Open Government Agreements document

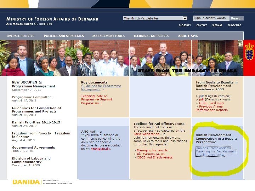click(33, 147)
